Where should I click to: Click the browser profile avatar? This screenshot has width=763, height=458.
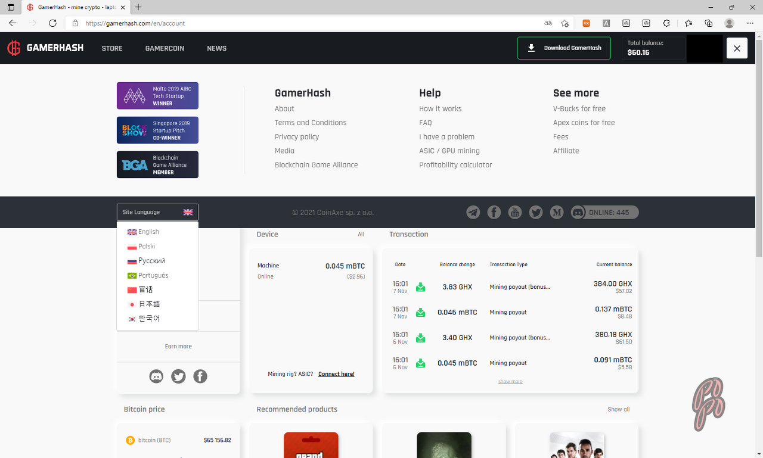coord(729,23)
